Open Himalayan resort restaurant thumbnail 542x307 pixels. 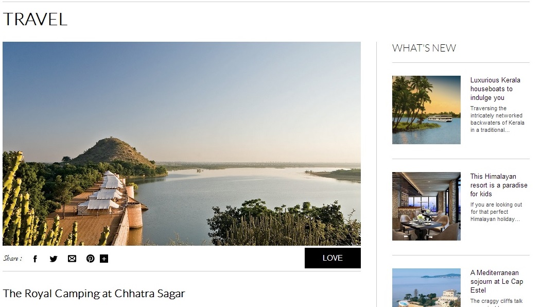tap(426, 206)
